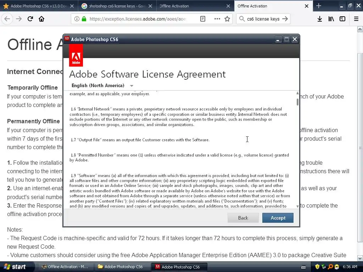The height and width of the screenshot is (272, 363).
Task: Show site information icon in address bar
Action: coord(77,19)
